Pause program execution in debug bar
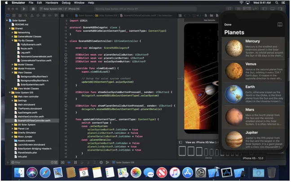Viewport: 291px width, 182px height. point(75,162)
